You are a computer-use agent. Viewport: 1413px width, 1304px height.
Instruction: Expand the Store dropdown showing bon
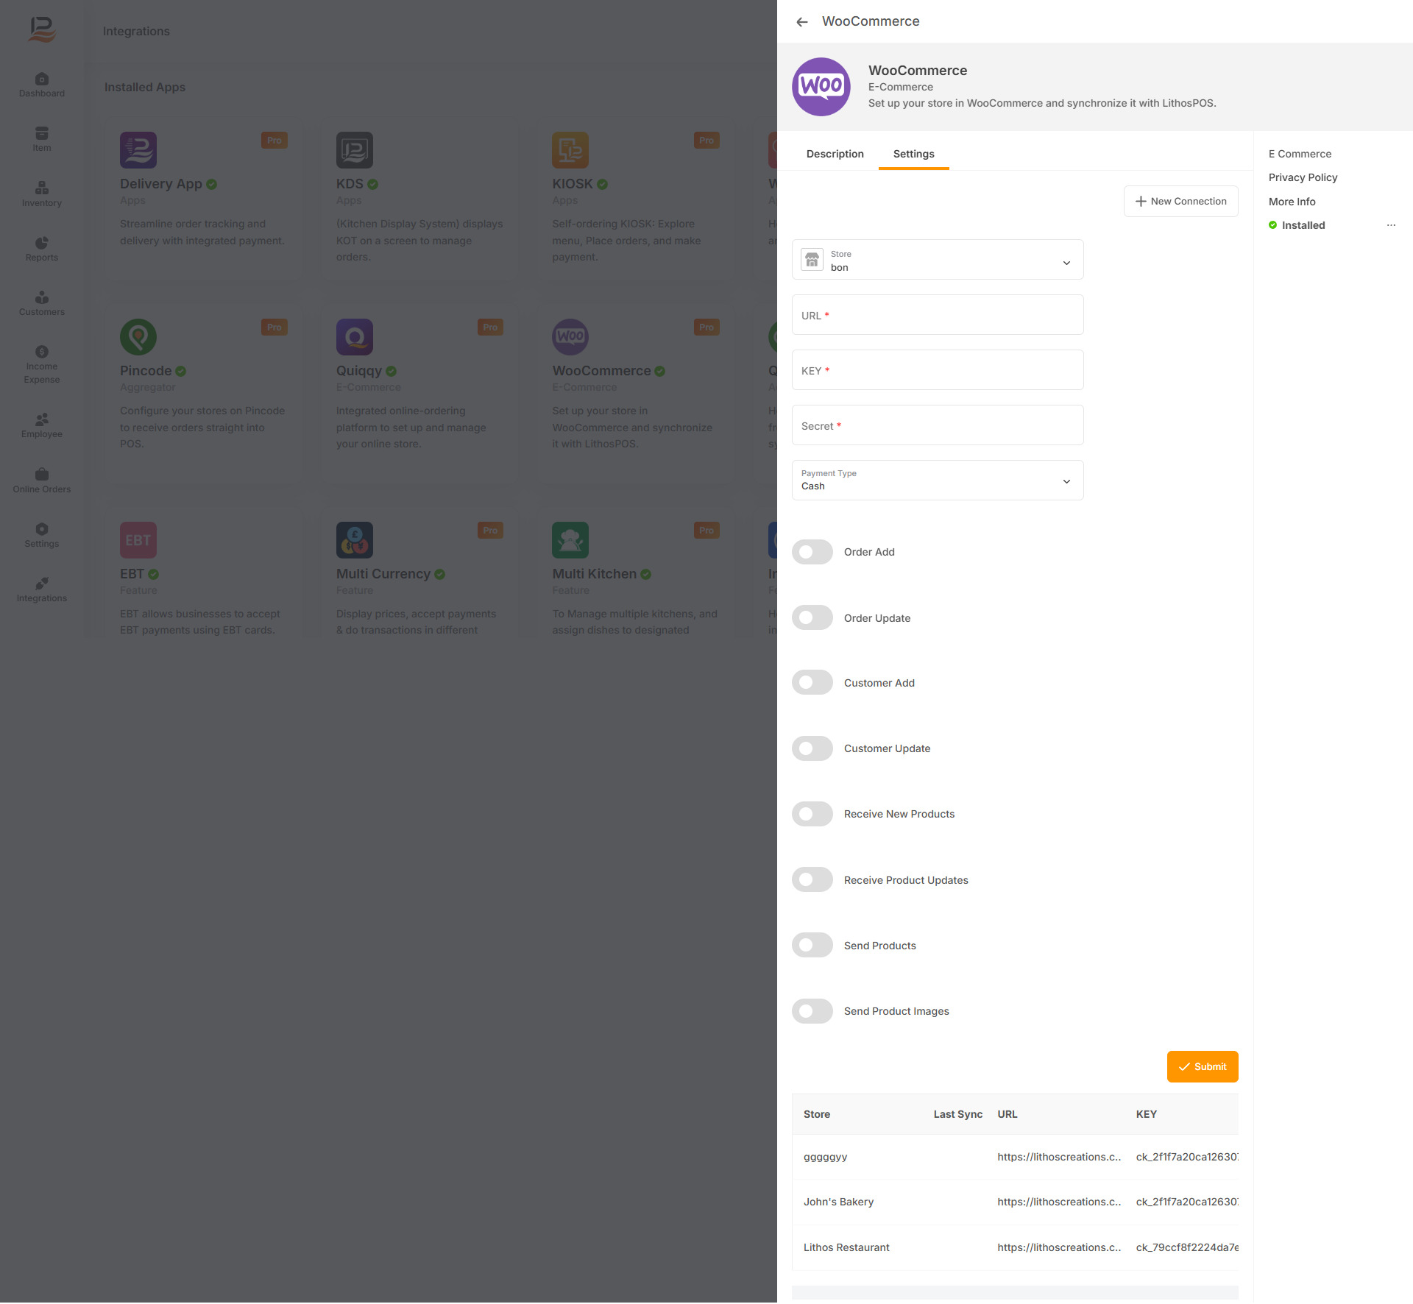click(x=938, y=260)
